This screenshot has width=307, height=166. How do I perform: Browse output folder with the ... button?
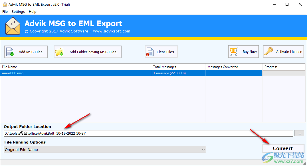299,133
